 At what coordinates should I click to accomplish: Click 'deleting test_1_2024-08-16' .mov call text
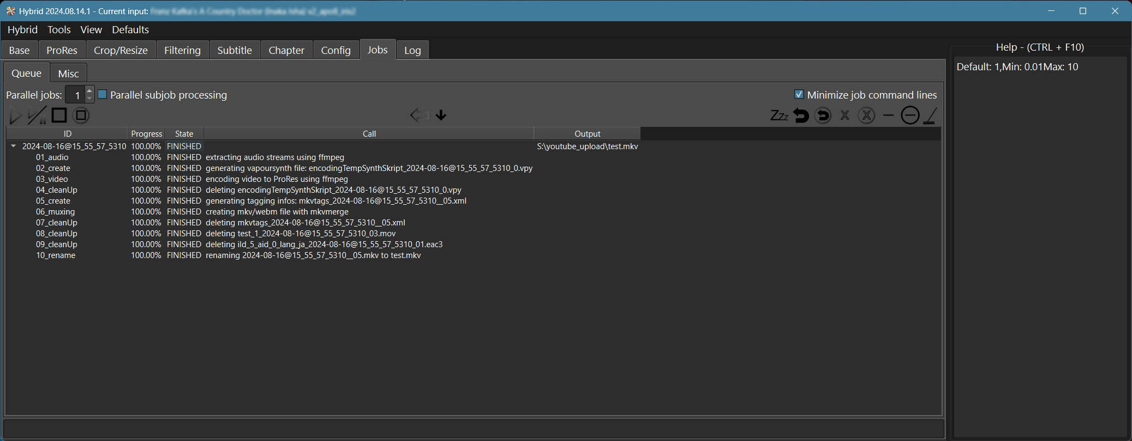(x=301, y=234)
